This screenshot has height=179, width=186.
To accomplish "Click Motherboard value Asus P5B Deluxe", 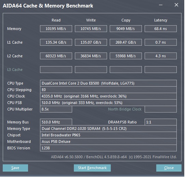I will [x=108, y=141].
